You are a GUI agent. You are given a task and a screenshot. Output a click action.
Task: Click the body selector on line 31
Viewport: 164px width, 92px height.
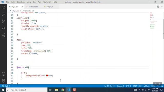coord(24,73)
